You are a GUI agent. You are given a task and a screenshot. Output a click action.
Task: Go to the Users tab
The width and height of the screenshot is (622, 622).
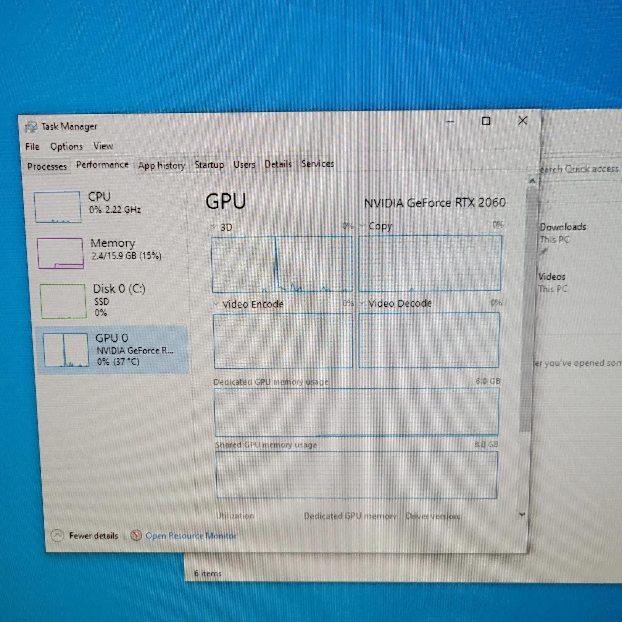tap(244, 165)
